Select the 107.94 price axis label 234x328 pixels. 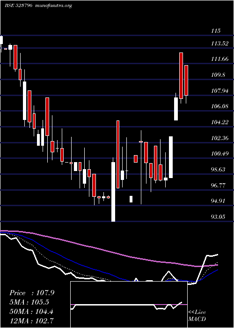(220, 91)
